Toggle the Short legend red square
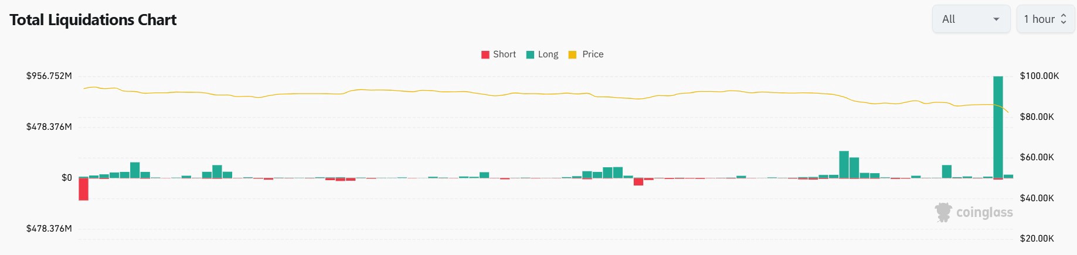The image size is (1077, 255). click(485, 54)
